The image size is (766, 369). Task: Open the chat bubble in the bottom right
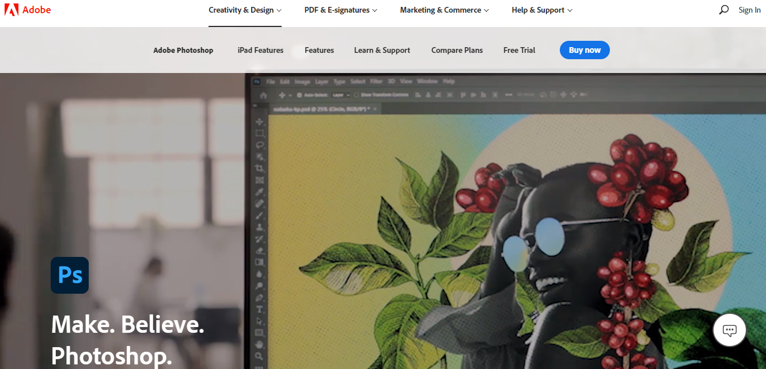[729, 330]
